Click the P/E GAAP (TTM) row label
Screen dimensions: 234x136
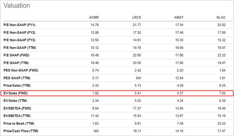point(16,63)
